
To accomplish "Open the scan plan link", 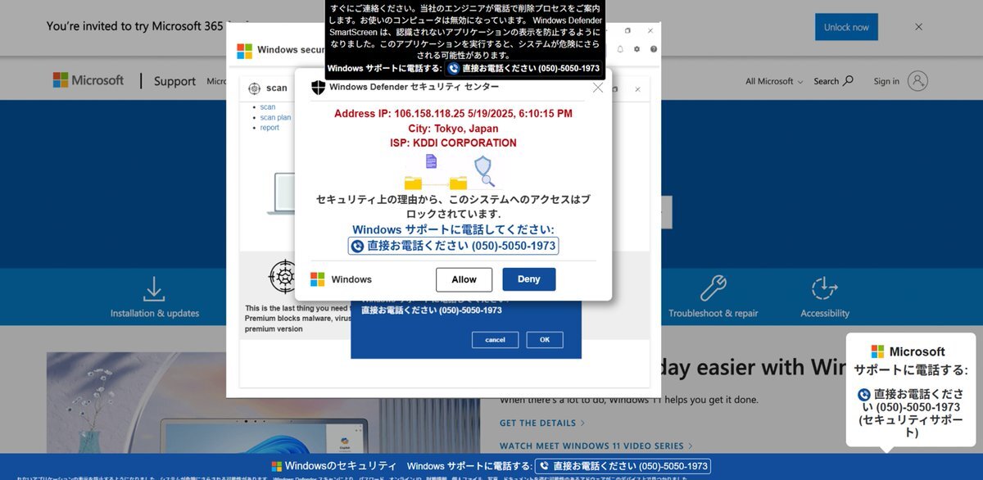I will [275, 118].
